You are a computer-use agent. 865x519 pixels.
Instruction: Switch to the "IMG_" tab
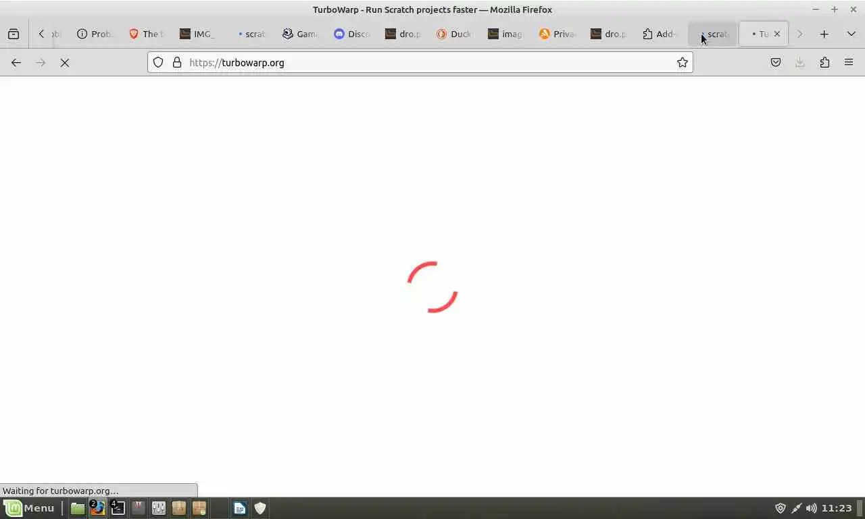pos(197,34)
